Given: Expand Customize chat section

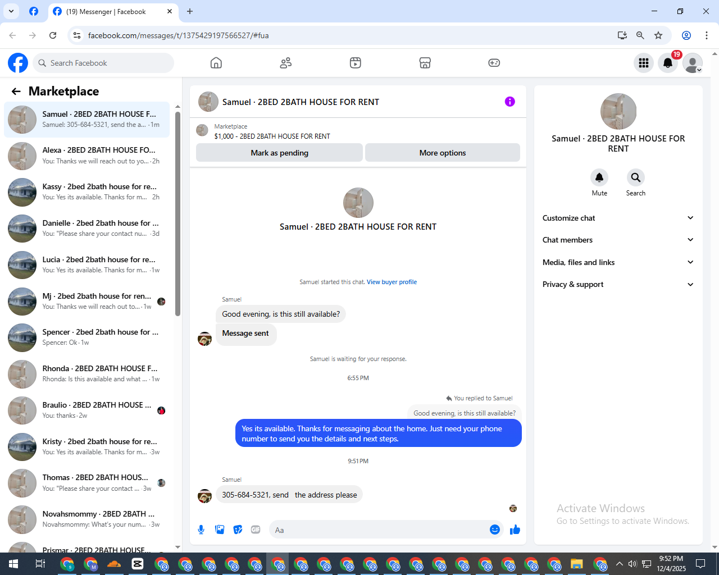Looking at the screenshot, I should pos(618,218).
